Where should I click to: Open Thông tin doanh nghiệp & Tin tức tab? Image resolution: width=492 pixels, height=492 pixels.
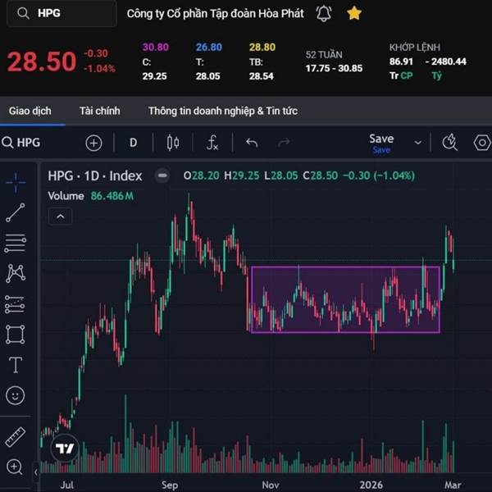223,111
